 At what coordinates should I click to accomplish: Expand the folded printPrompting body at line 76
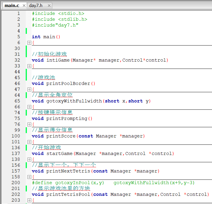pyautogui.click(x=29, y=124)
